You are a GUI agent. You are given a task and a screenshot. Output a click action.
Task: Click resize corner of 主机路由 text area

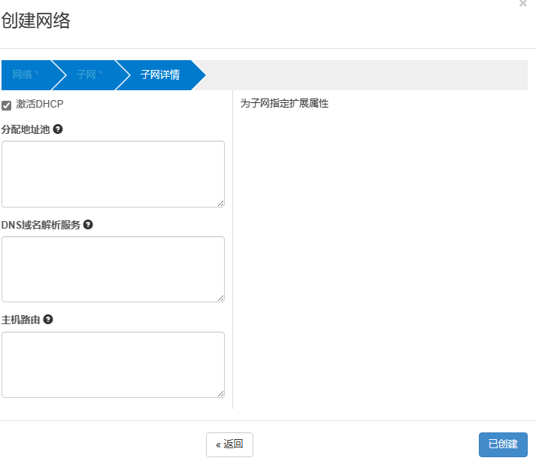tap(220, 393)
